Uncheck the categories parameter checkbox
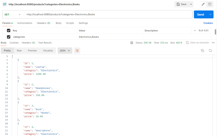The height and width of the screenshot is (137, 217). coord(9,37)
